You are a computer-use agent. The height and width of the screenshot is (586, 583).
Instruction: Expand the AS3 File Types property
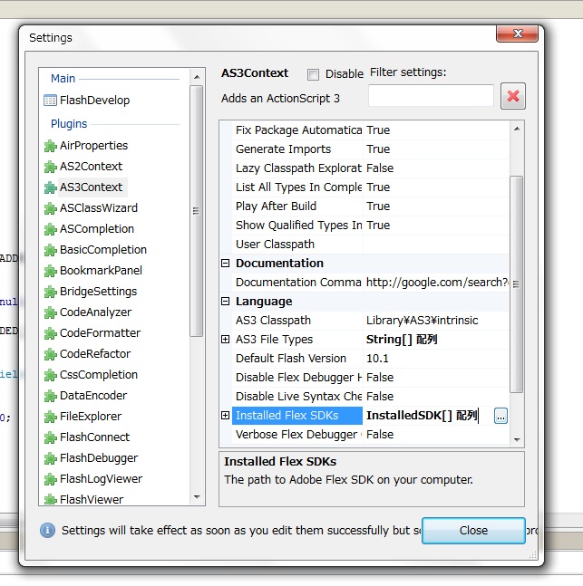tap(226, 340)
